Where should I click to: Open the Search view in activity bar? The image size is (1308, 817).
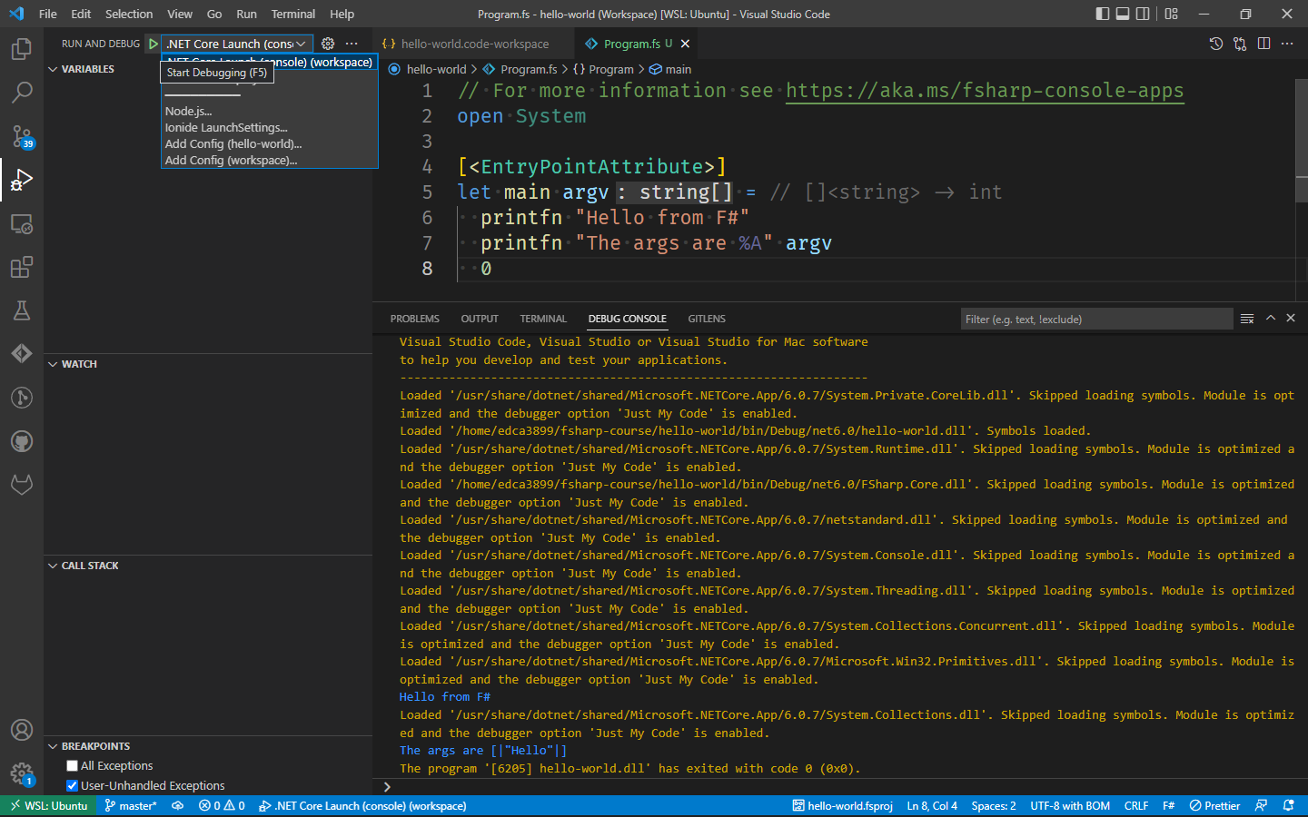tap(22, 92)
